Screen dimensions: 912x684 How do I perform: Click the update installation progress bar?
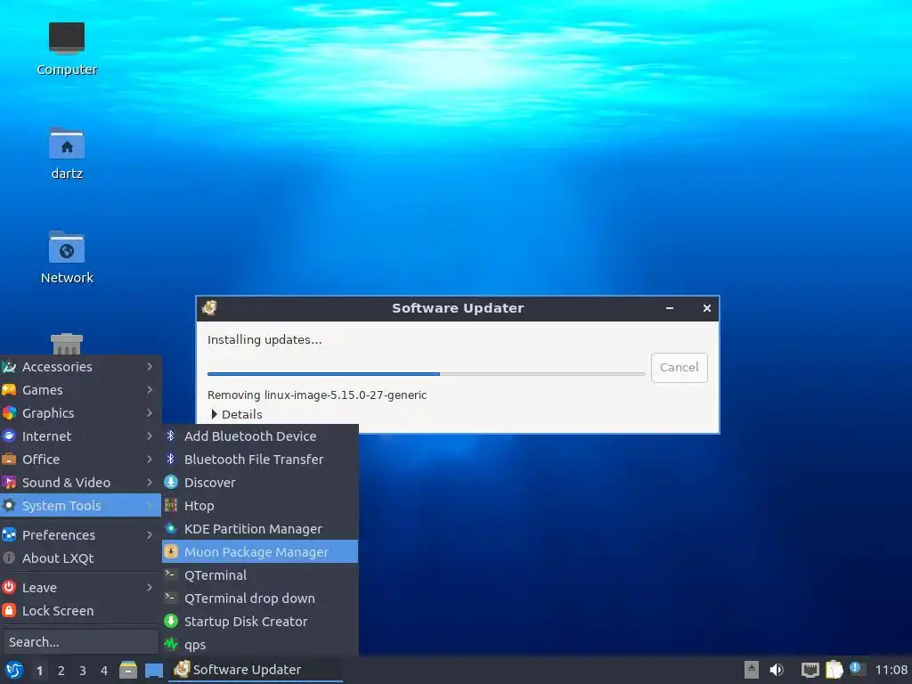[x=426, y=374]
